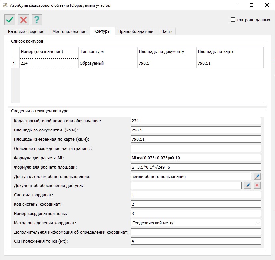Click the application icon in the title bar
275x260 pixels.
click(x=5, y=5)
